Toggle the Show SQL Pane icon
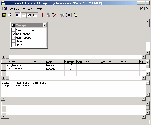 [29, 15]
